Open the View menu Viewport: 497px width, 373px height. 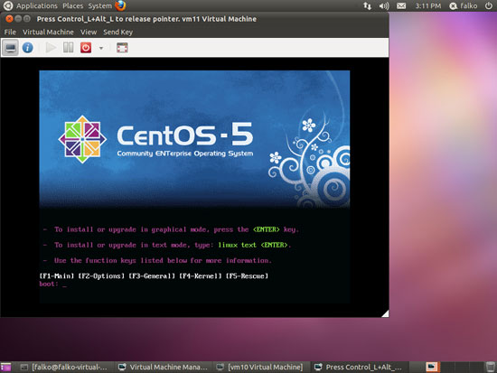[x=89, y=32]
